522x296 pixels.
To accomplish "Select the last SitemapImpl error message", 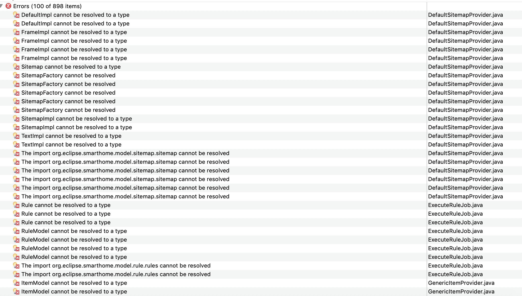I will point(77,127).
